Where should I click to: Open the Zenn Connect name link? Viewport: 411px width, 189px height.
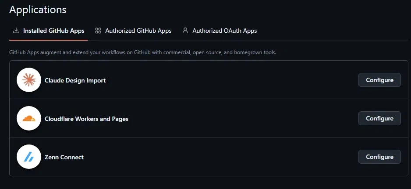[64, 157]
